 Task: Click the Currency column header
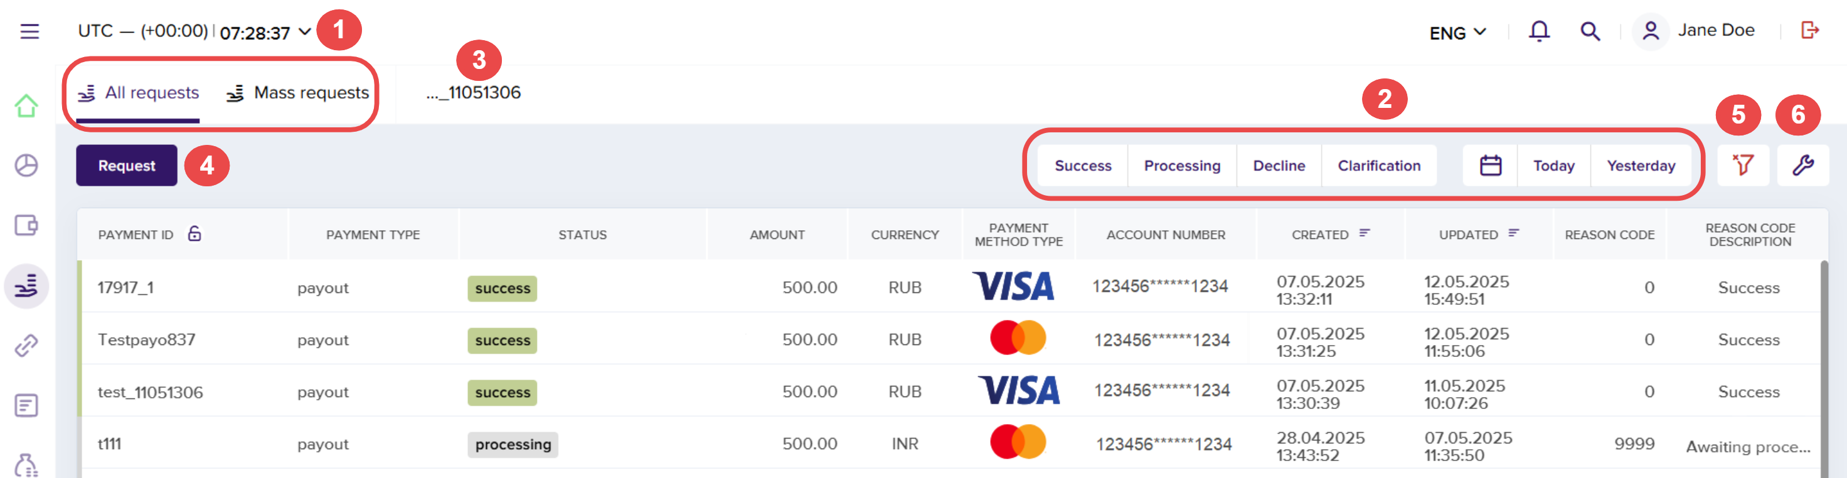(x=905, y=235)
